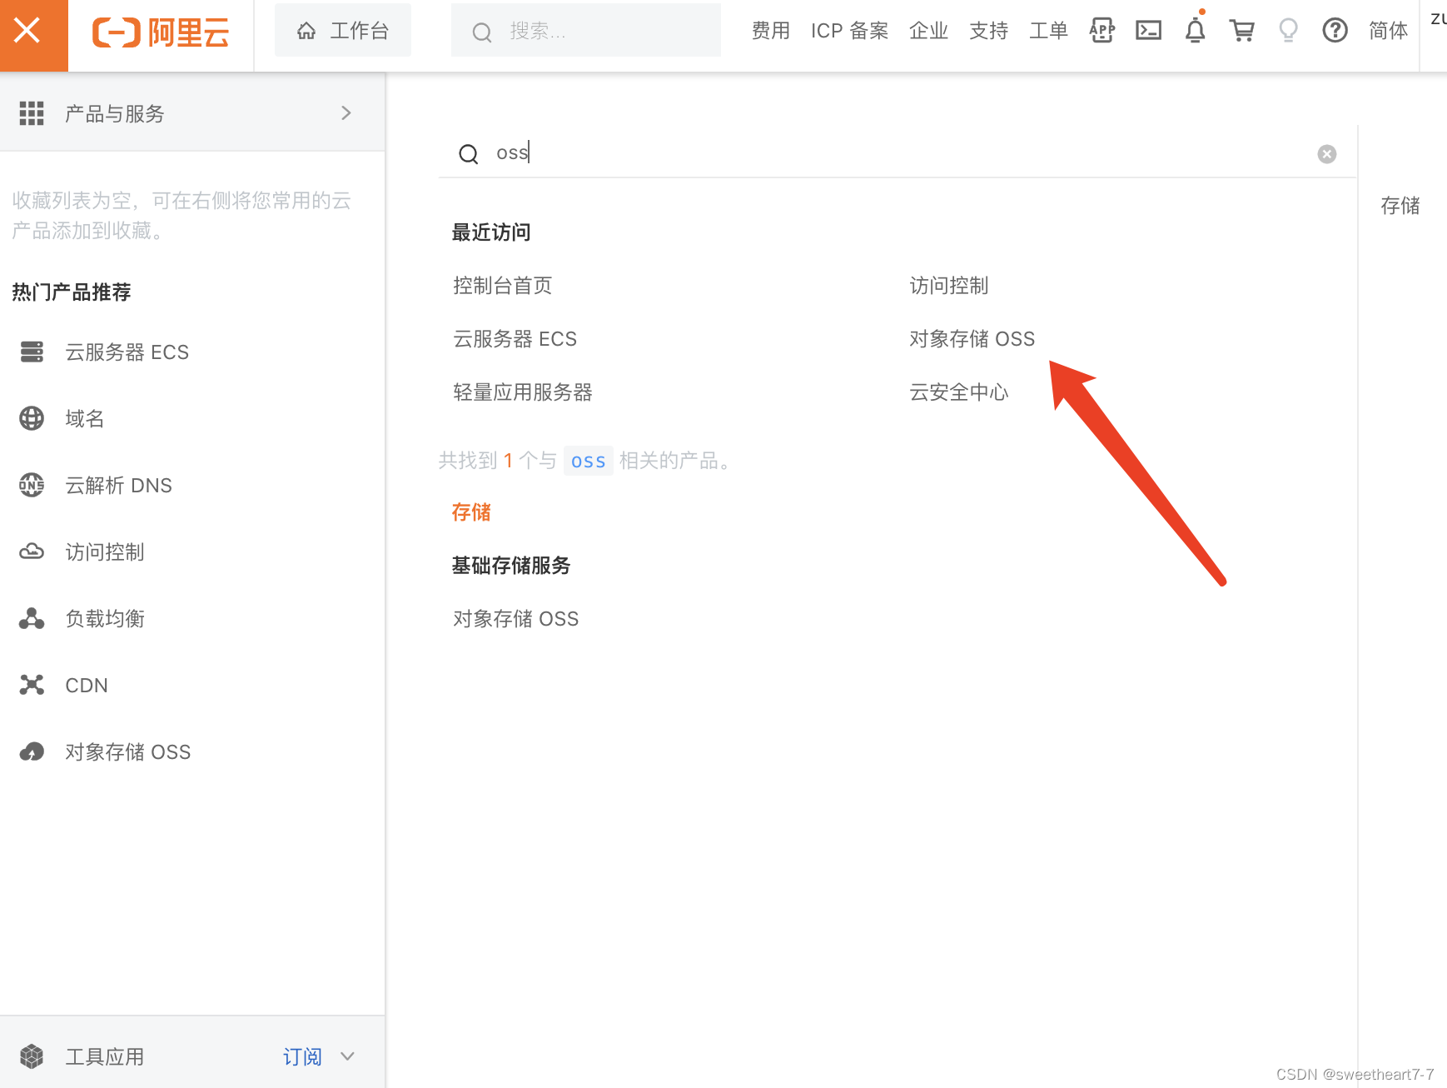The height and width of the screenshot is (1088, 1447).
Task: Click the oss product search field
Action: pos(898,152)
